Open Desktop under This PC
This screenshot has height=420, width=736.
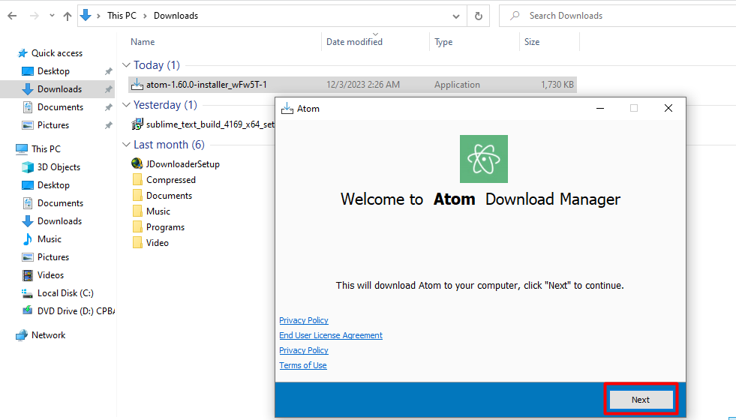pos(53,185)
